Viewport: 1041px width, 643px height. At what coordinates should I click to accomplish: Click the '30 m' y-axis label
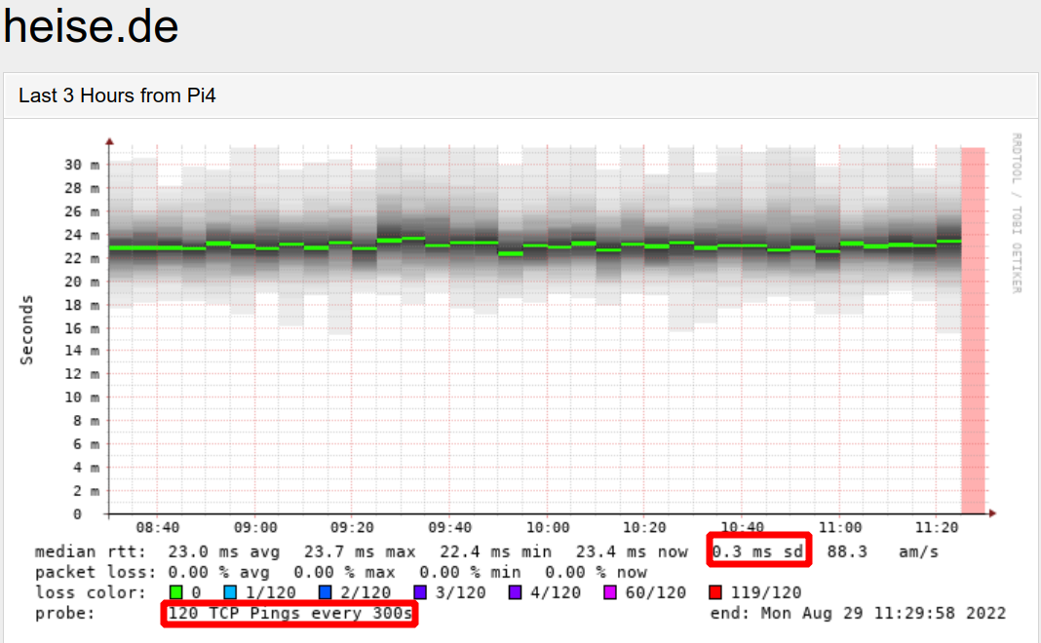tap(82, 165)
